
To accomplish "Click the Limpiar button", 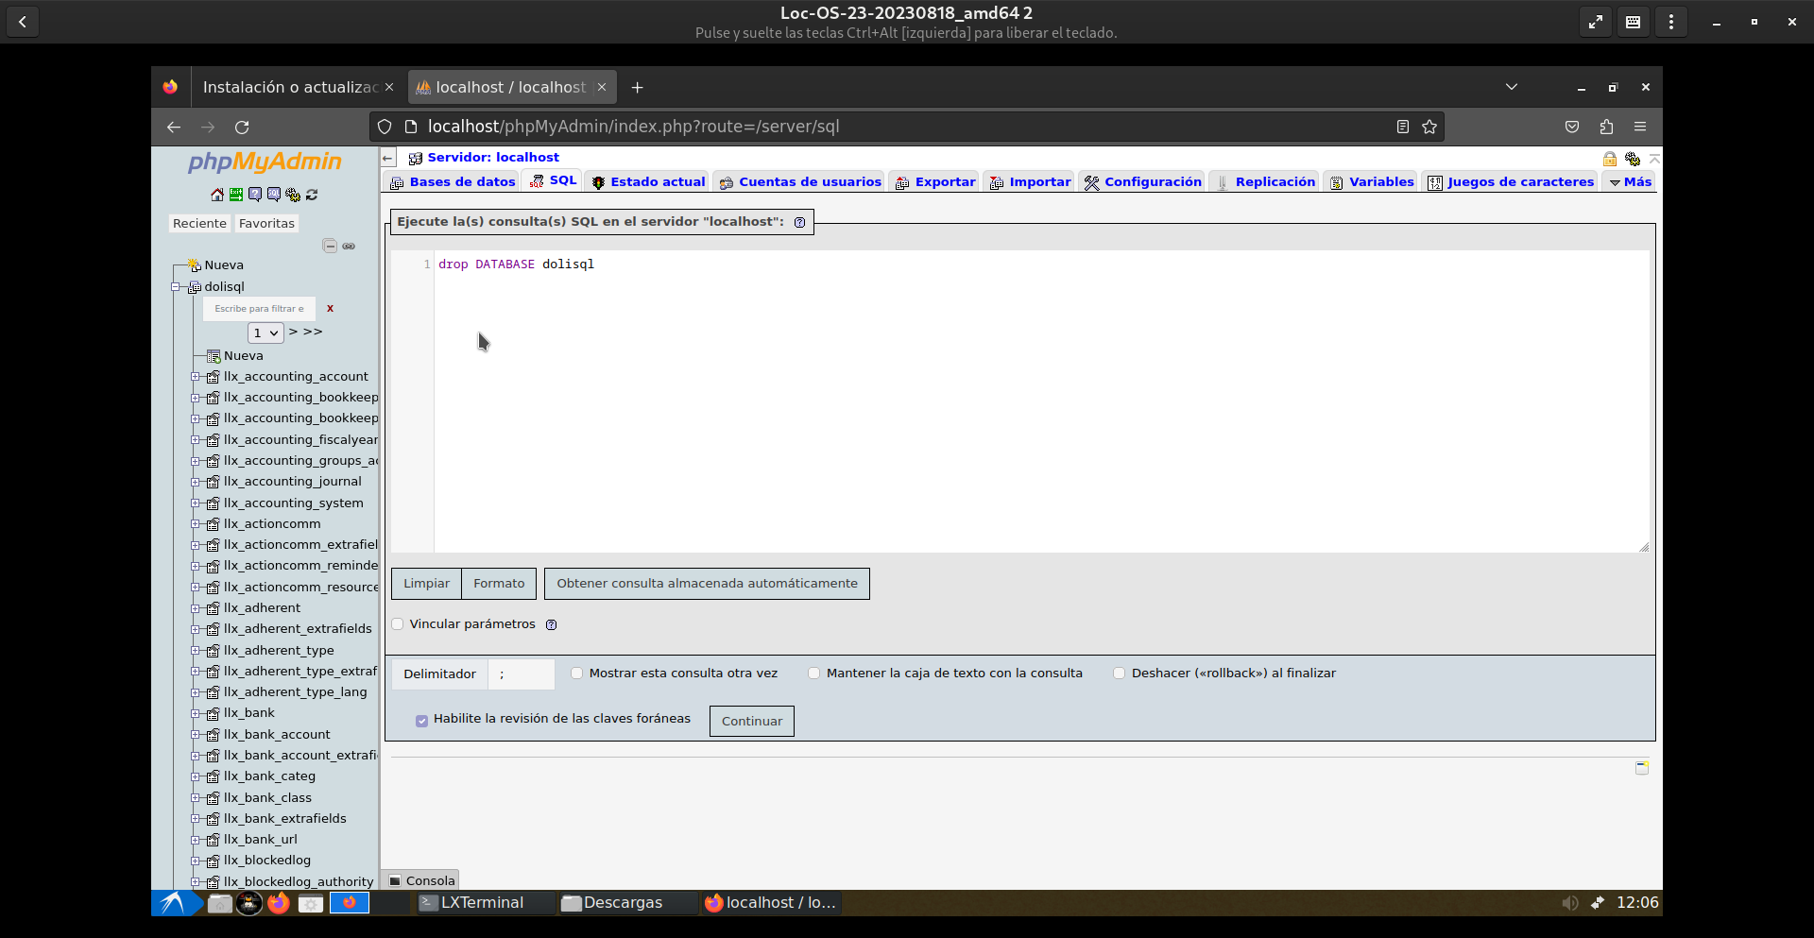I will pyautogui.click(x=426, y=584).
